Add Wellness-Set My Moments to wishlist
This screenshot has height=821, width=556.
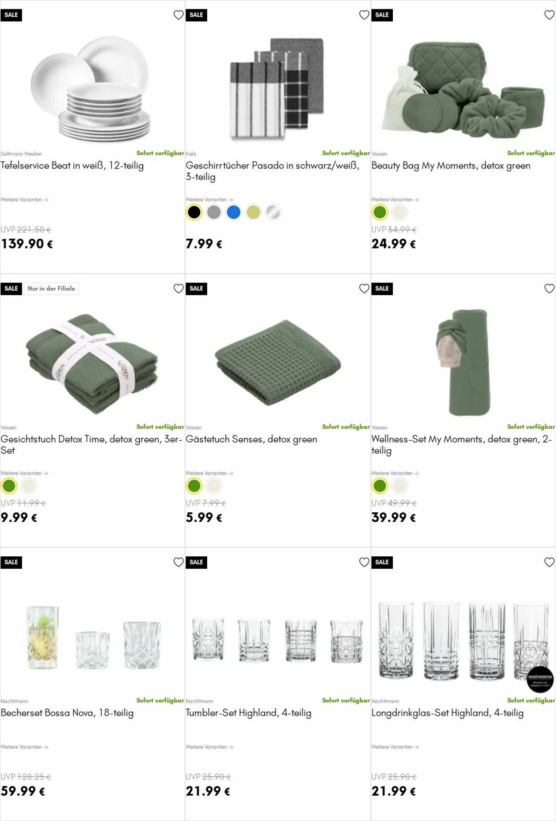tap(549, 289)
